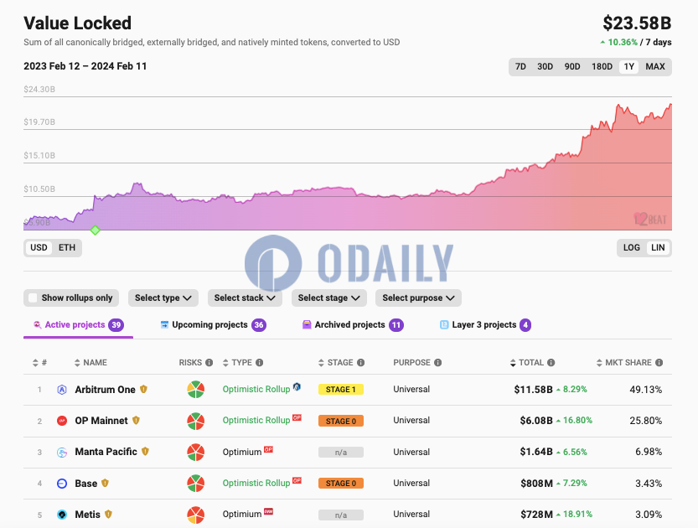Click Metis's warning shield icon
The image size is (698, 528).
[108, 515]
